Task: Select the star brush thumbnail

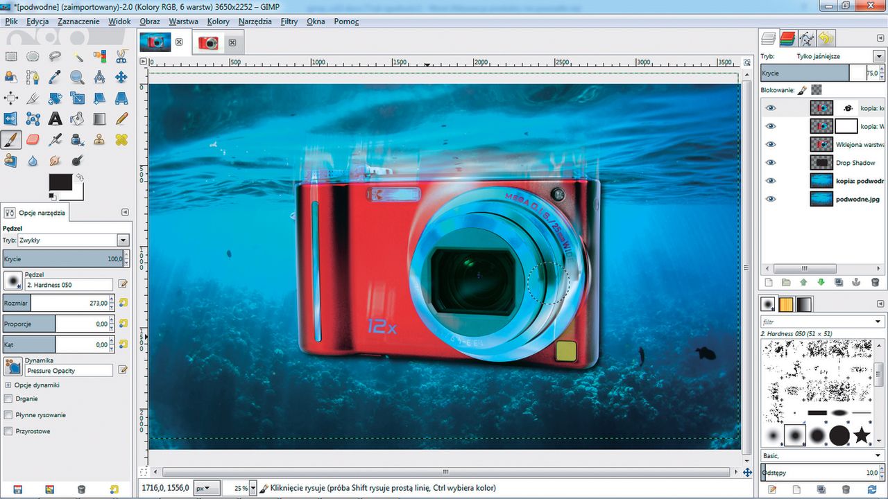Action: pyautogui.click(x=862, y=435)
